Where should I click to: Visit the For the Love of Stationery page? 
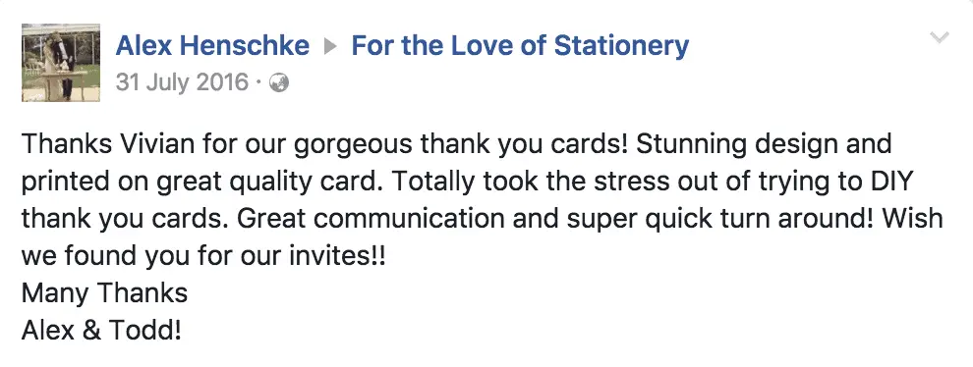click(520, 46)
